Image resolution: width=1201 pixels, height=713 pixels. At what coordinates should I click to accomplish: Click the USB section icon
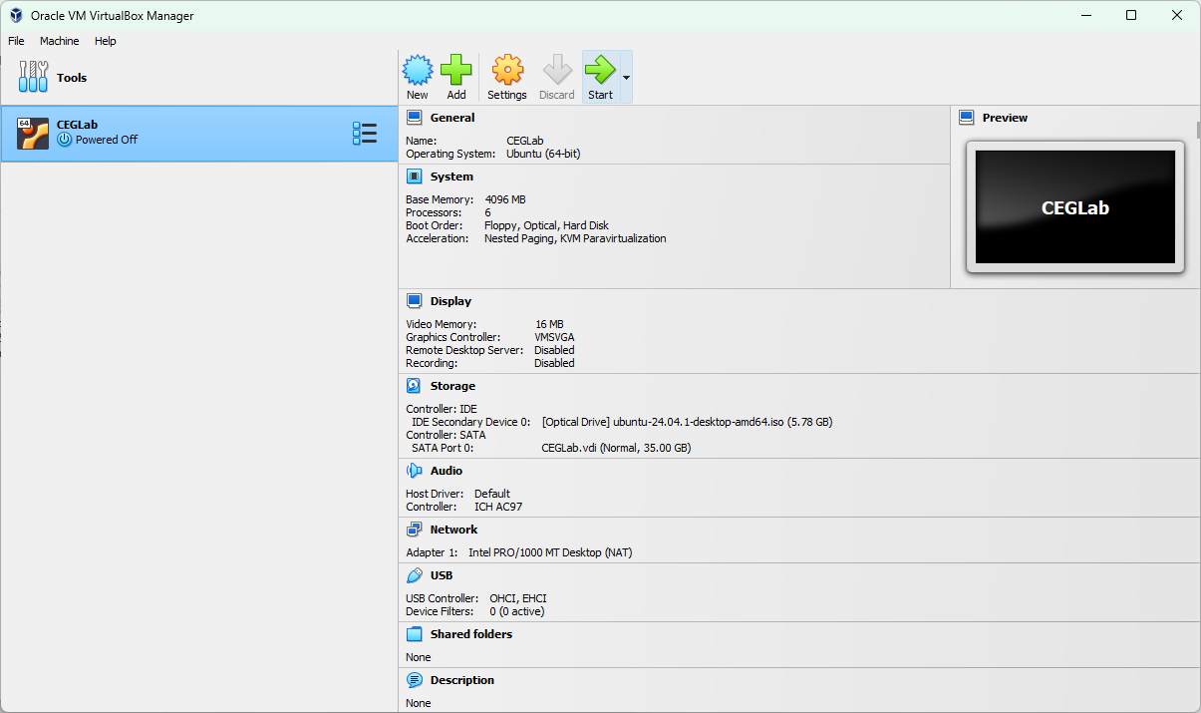(x=414, y=575)
